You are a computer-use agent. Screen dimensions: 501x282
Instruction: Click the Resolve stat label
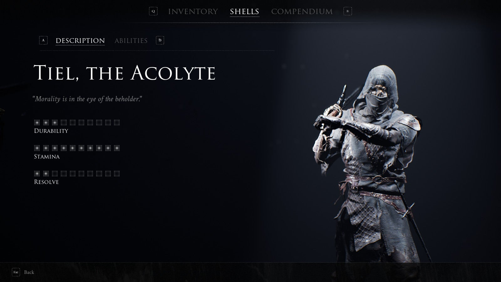pyautogui.click(x=46, y=182)
